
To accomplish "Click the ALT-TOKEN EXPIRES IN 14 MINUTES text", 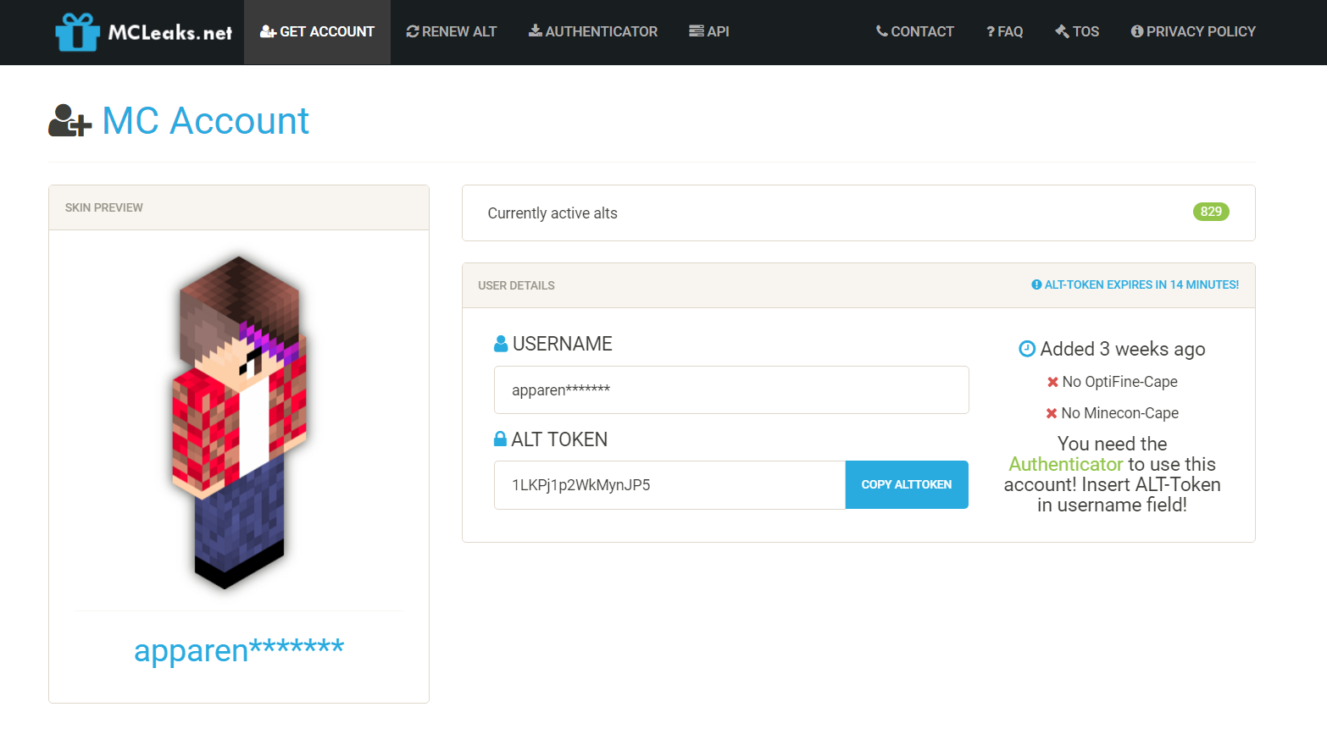I will (x=1141, y=285).
